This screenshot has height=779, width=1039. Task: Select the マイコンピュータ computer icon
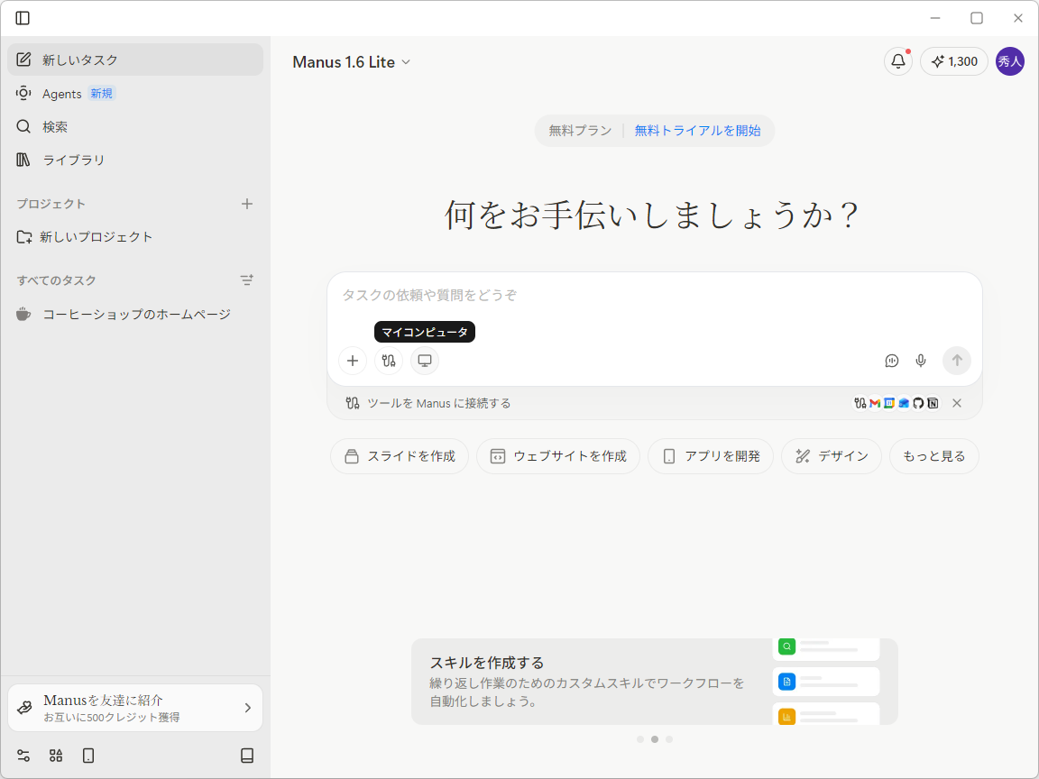point(424,361)
